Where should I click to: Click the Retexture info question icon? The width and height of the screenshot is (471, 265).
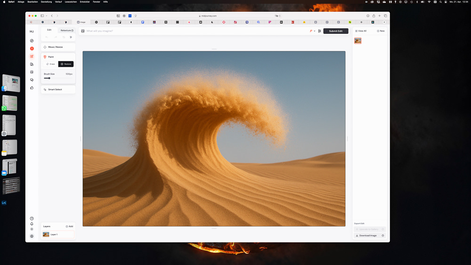pyautogui.click(x=73, y=30)
